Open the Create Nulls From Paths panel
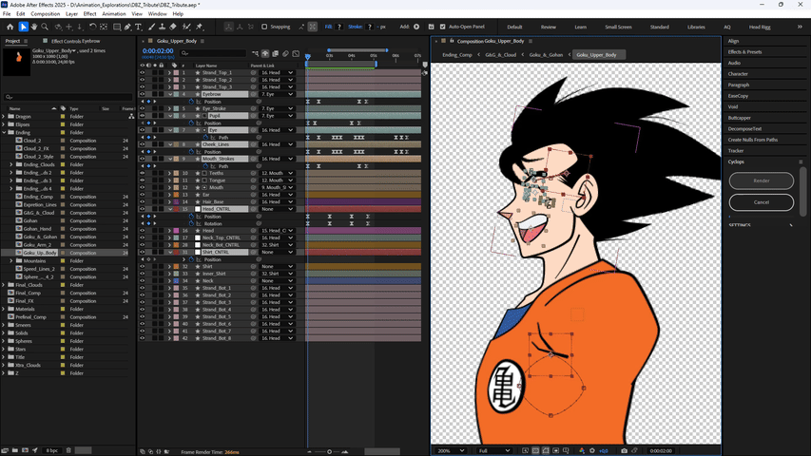 753,140
